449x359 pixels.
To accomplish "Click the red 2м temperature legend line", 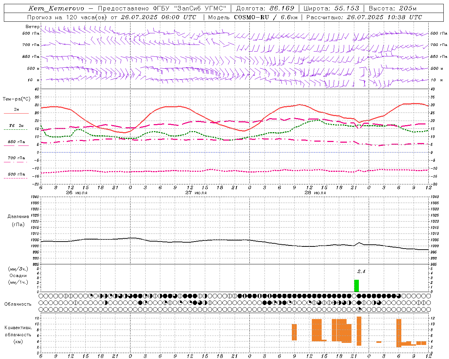I will coord(16,113).
